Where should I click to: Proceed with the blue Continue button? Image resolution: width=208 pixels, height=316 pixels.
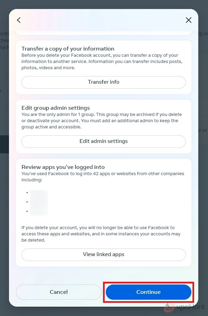149,292
